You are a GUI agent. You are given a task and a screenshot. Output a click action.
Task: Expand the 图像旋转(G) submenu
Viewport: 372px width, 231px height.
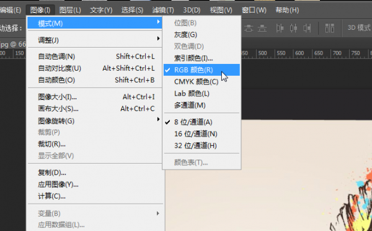pos(95,120)
